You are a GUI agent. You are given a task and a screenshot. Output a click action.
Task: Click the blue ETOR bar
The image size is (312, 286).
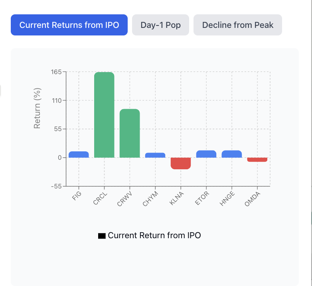206,154
